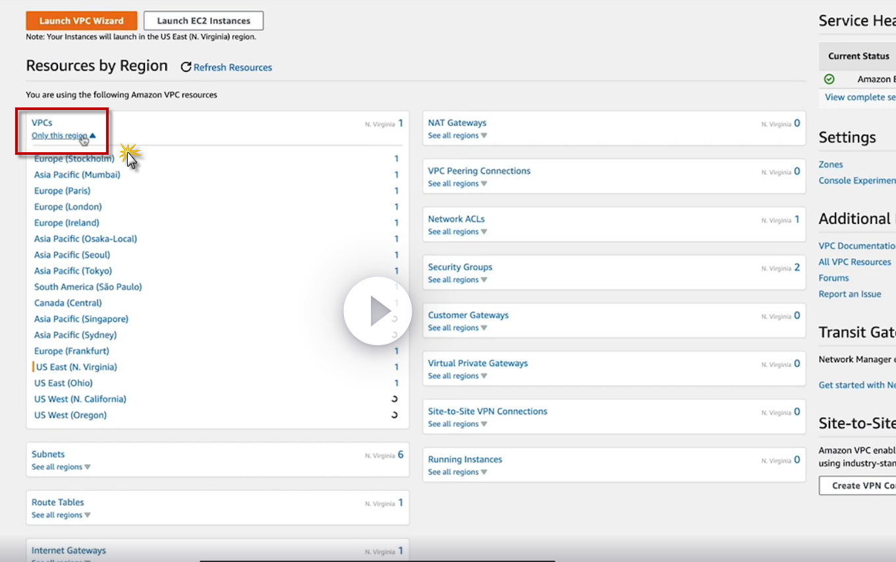Click the Subnets N. Virginia count 6

coord(401,455)
